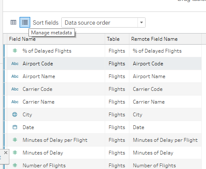Click the Abc type icon for Carrier Name
This screenshot has height=169, width=206.
[x=15, y=102]
